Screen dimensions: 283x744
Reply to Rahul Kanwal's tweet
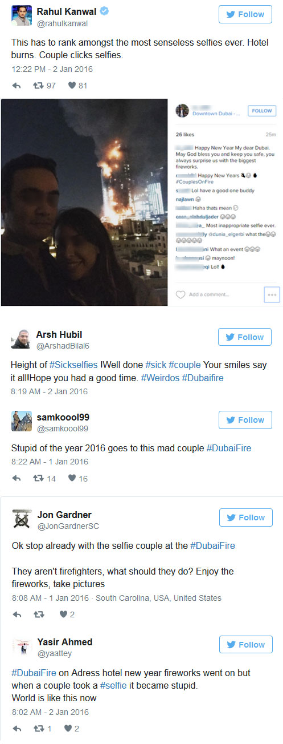(17, 86)
